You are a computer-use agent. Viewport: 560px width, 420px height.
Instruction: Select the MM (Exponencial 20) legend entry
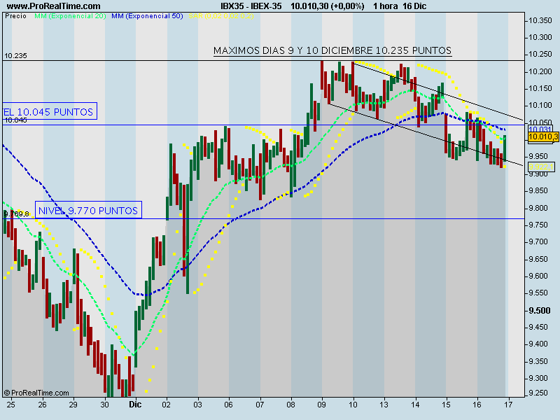[x=70, y=16]
